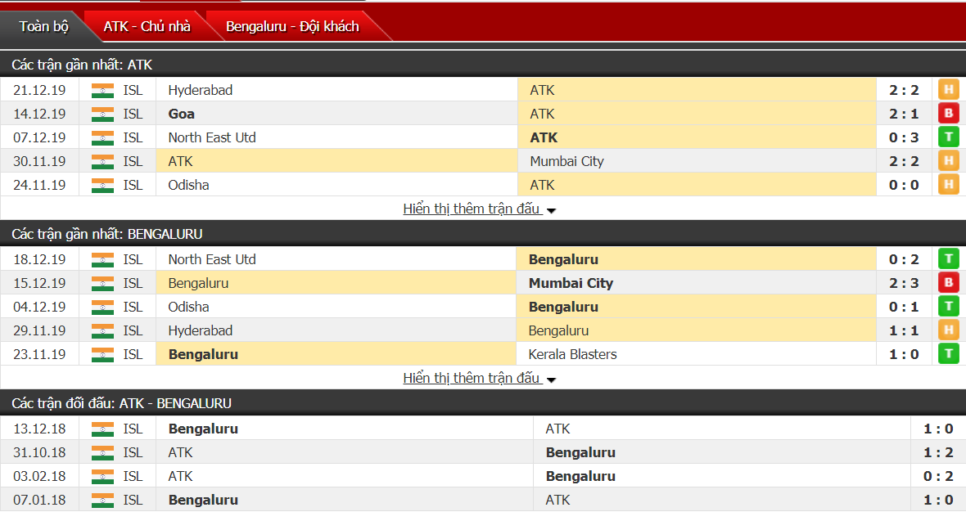Click Odisha in the 24.11.19 match

(x=188, y=185)
